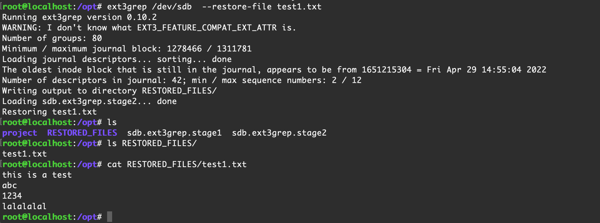Image resolution: width=600 pixels, height=223 pixels.
Task: Click the RESTORED_FILES directory in the ls listing
Action: point(82,133)
